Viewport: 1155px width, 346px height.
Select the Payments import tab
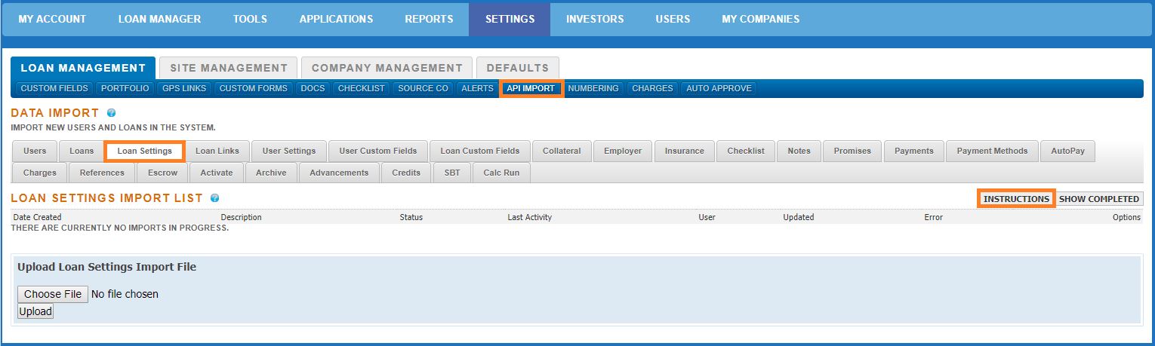pos(914,151)
